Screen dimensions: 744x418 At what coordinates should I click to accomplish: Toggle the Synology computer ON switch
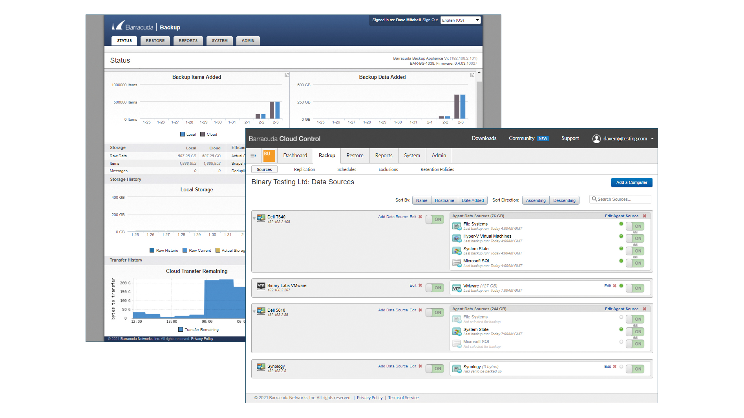coord(435,369)
